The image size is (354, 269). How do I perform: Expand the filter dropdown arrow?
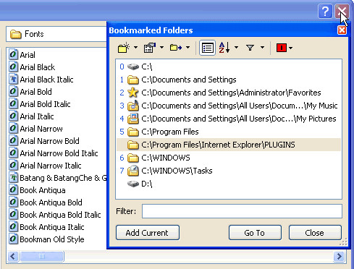coord(262,48)
